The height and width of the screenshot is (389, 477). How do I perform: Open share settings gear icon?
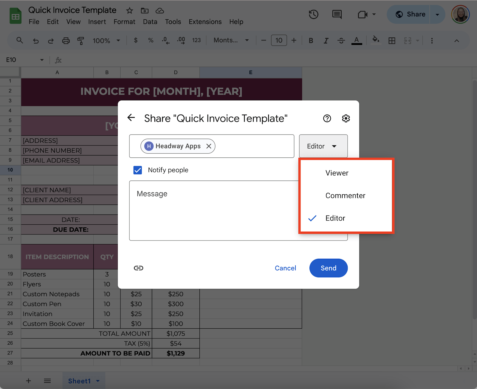[346, 118]
